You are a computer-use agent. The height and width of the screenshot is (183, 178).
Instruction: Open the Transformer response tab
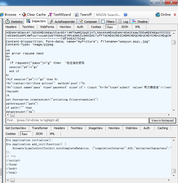(40, 128)
